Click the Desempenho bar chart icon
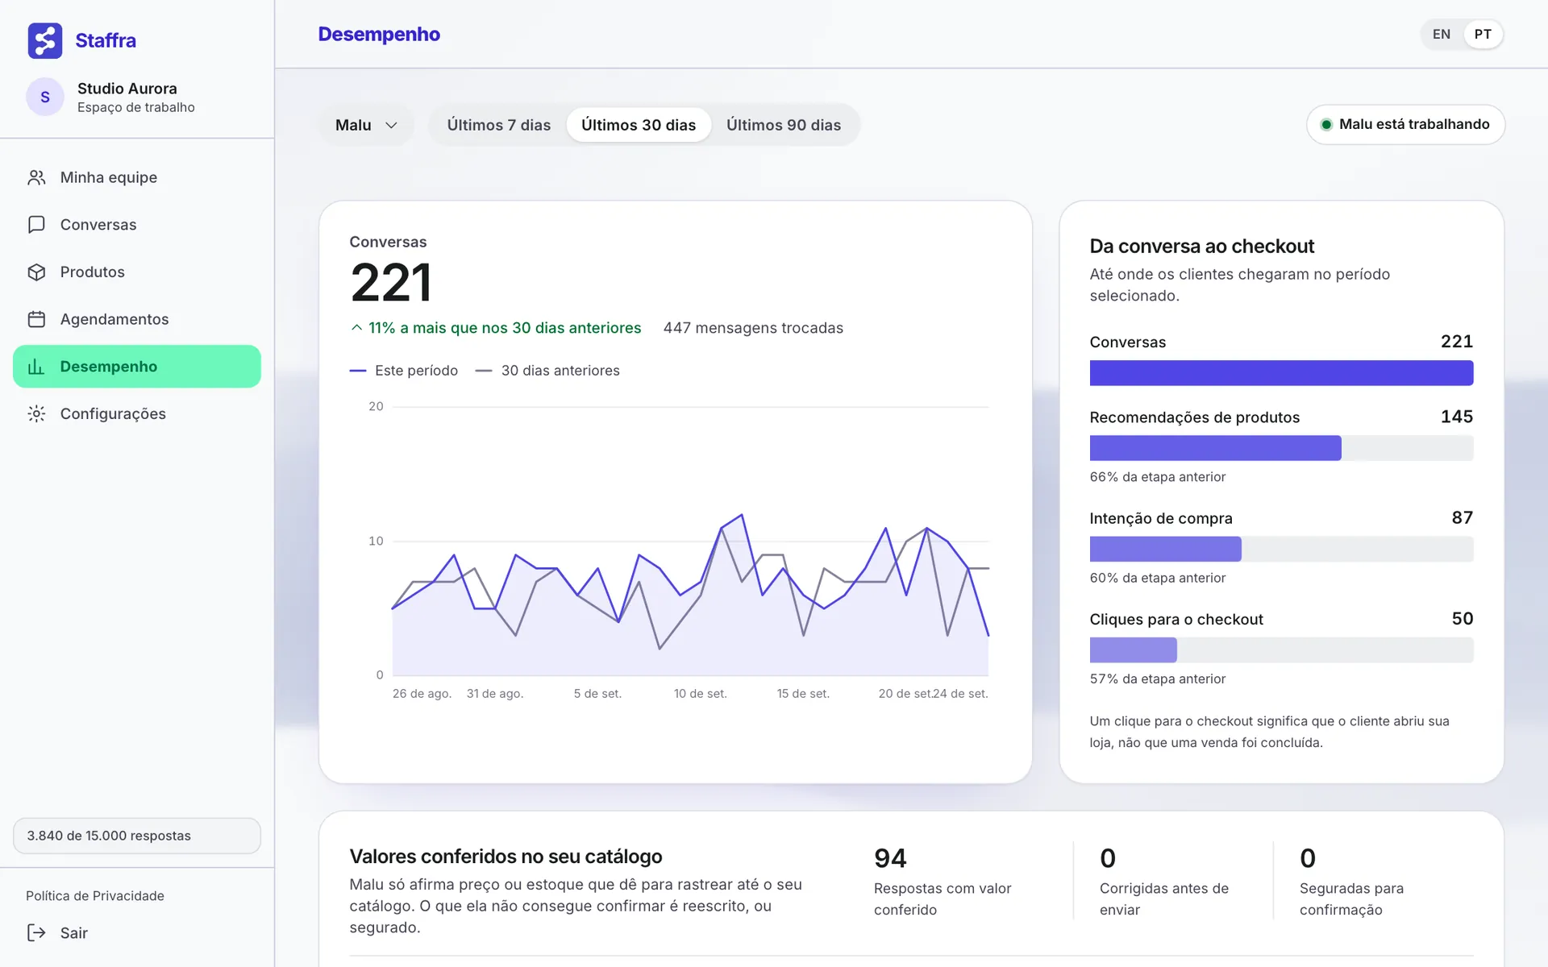 click(x=36, y=367)
